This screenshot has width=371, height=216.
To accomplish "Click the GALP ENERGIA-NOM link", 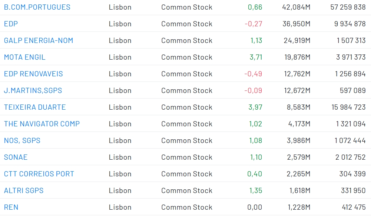I will click(x=39, y=40).
